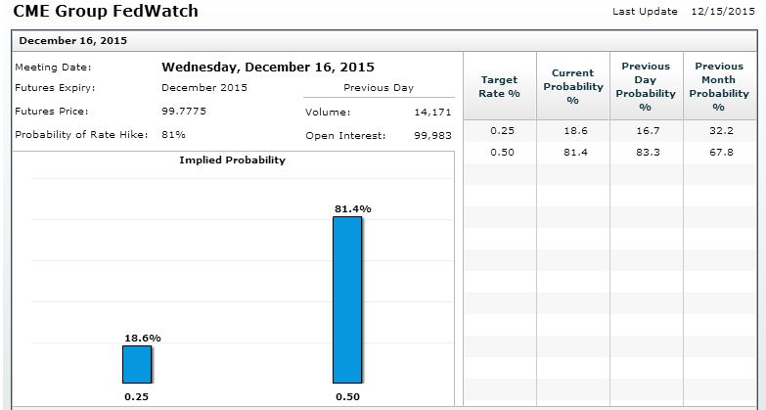Click the 32.2 previous month probability cell
The image size is (766, 410).
[719, 130]
